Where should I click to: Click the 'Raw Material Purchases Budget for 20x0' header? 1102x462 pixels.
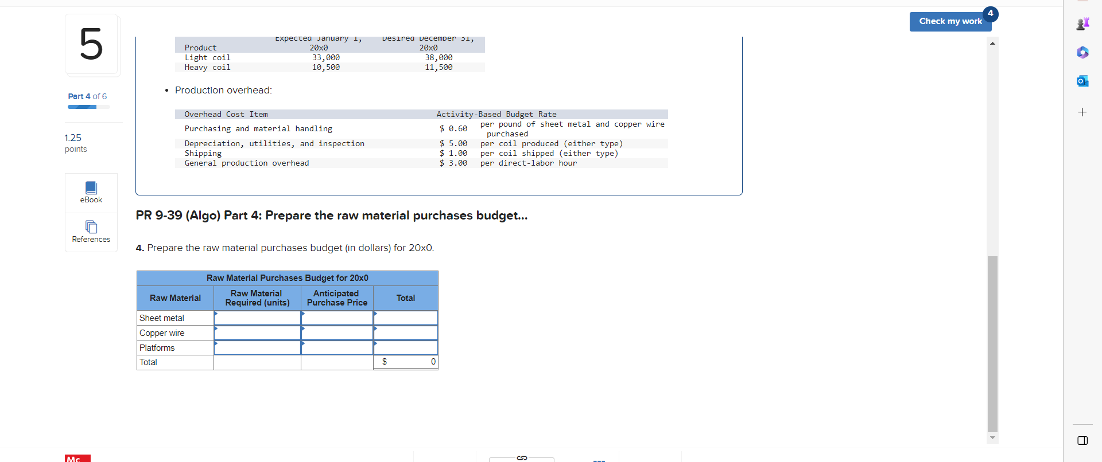288,278
